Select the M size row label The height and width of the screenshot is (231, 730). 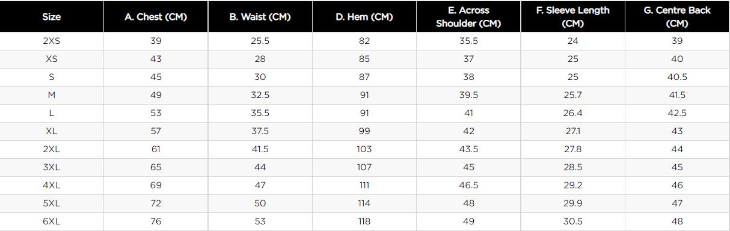pyautogui.click(x=52, y=95)
